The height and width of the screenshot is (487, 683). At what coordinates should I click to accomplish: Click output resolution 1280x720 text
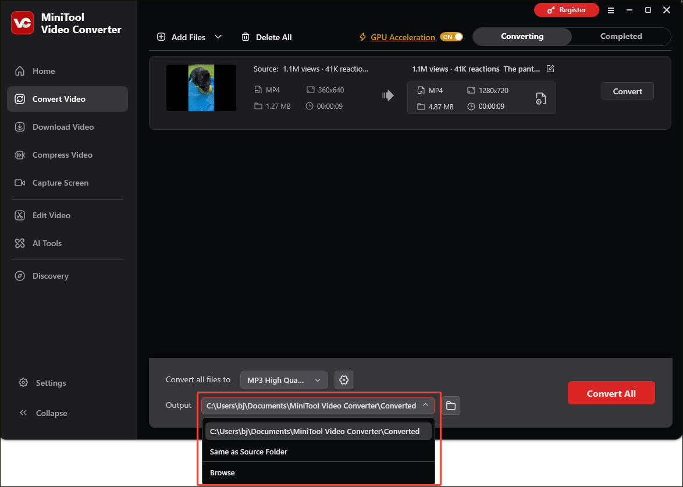[493, 91]
